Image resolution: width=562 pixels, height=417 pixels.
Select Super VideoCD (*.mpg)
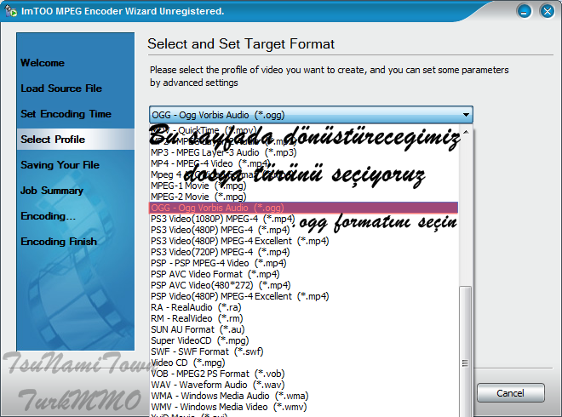tap(304, 341)
